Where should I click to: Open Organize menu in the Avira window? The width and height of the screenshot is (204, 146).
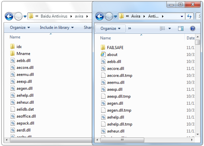click(111, 28)
